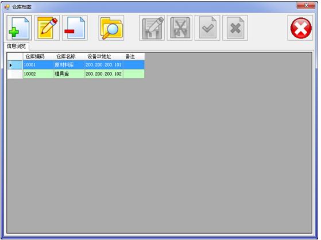The height and width of the screenshot is (240, 321).
Task: Click the grayed X document icon
Action: pyautogui.click(x=235, y=28)
